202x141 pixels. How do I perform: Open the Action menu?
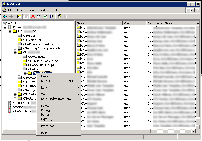point(20,10)
